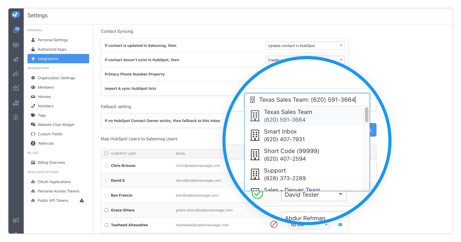Open the analytics line chart icon

16,88
